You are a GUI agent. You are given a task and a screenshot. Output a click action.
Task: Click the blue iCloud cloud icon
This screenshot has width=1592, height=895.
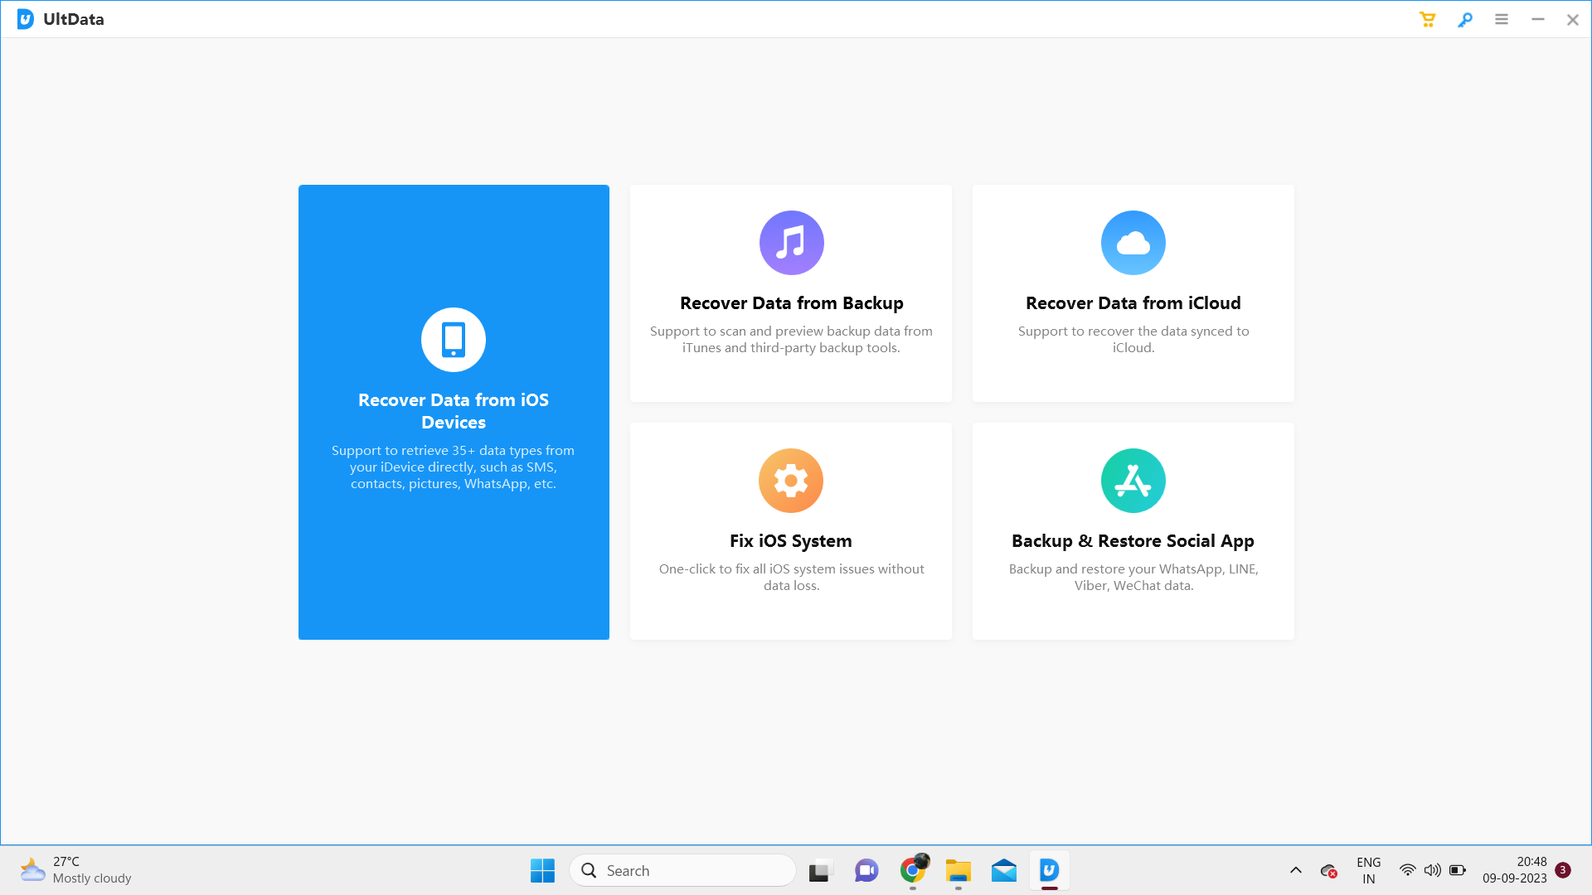click(1133, 243)
